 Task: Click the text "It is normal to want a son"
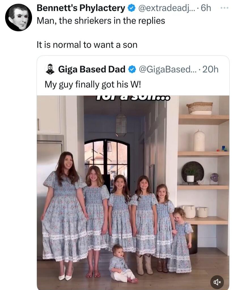(x=87, y=45)
